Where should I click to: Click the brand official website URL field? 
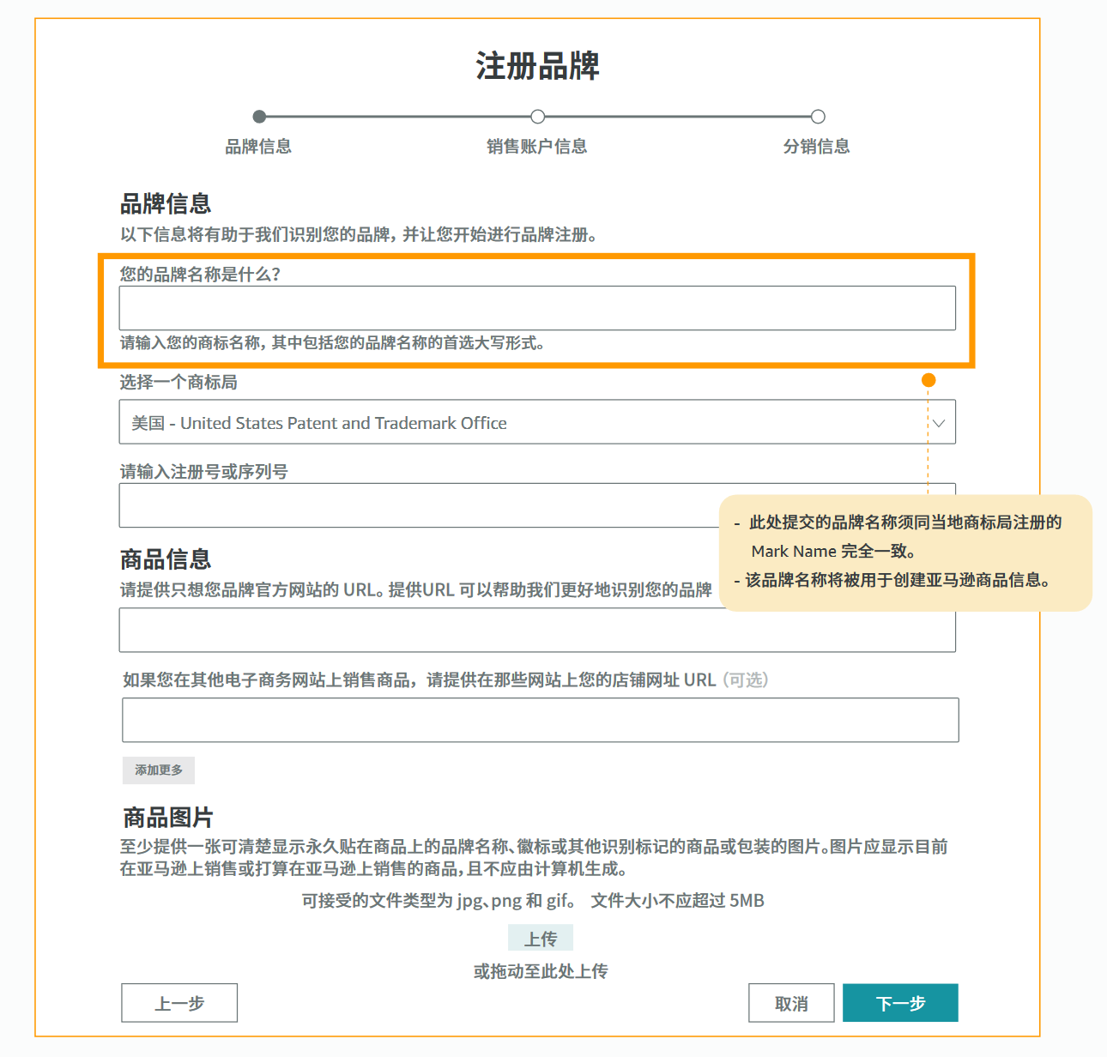pos(537,631)
